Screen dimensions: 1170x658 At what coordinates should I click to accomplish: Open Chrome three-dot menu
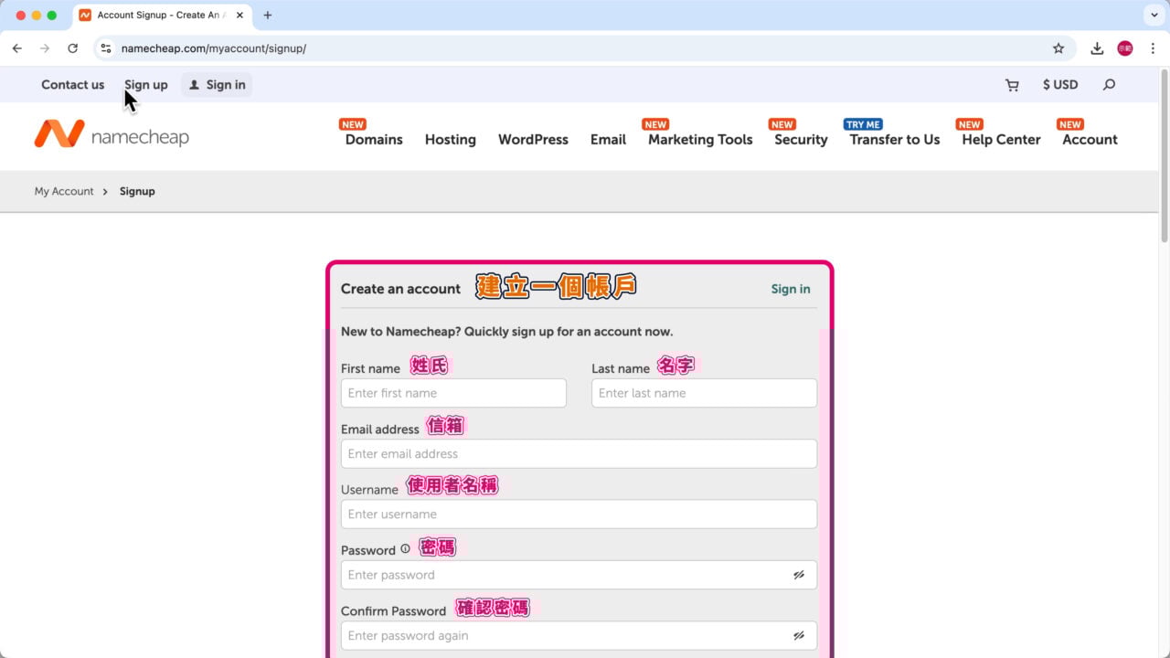tap(1153, 48)
